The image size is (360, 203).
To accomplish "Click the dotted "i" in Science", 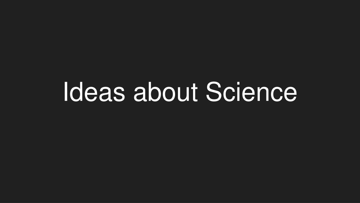I will [x=239, y=92].
